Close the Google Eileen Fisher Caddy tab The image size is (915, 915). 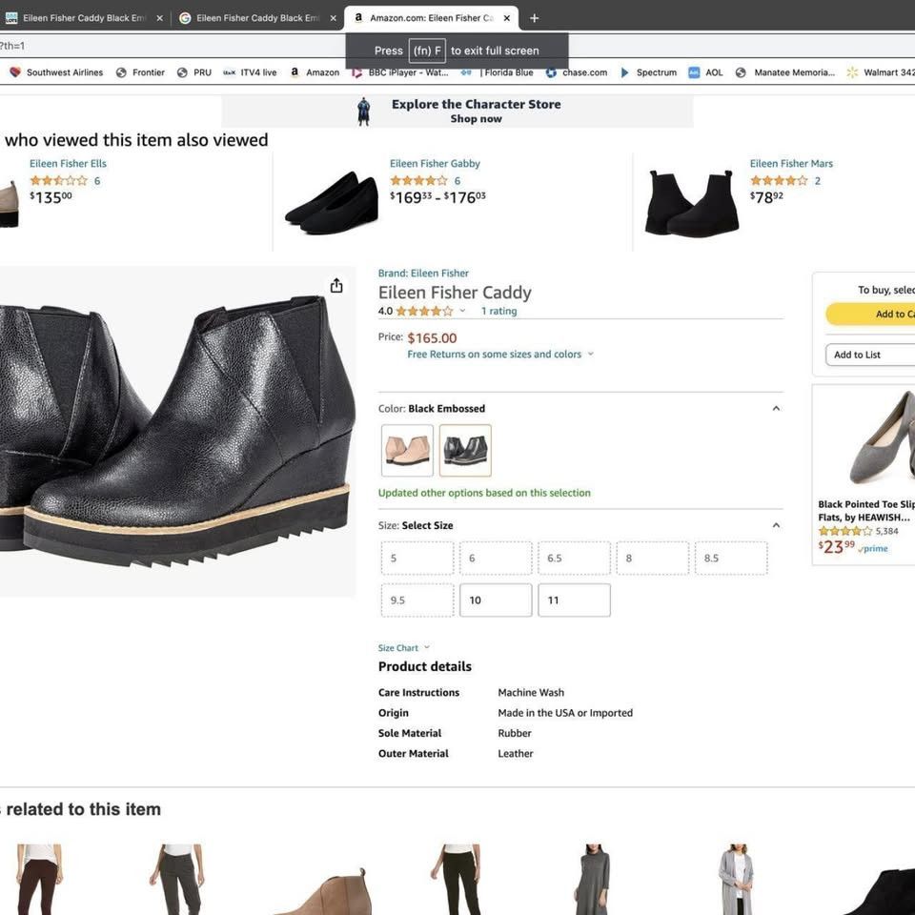[x=334, y=18]
